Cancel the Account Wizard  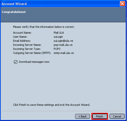(117, 116)
